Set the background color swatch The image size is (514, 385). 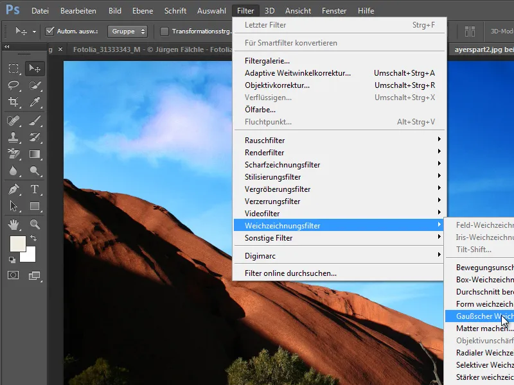(x=30, y=255)
